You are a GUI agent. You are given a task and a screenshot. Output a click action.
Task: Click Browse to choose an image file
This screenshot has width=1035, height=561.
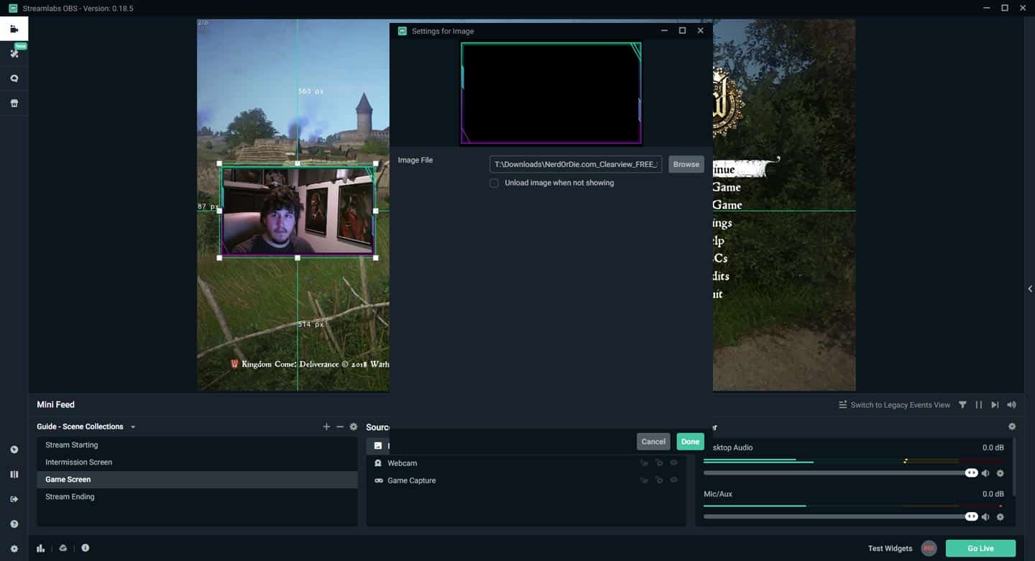[x=686, y=165]
